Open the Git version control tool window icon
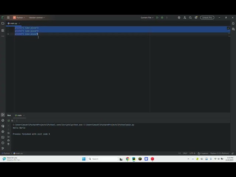The image size is (236, 177). (x=3, y=148)
